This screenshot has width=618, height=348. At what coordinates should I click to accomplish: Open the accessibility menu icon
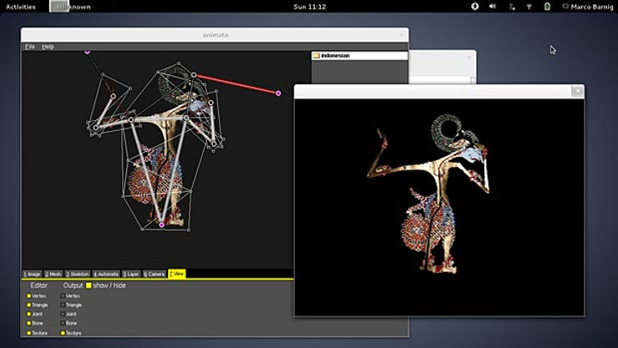point(475,7)
